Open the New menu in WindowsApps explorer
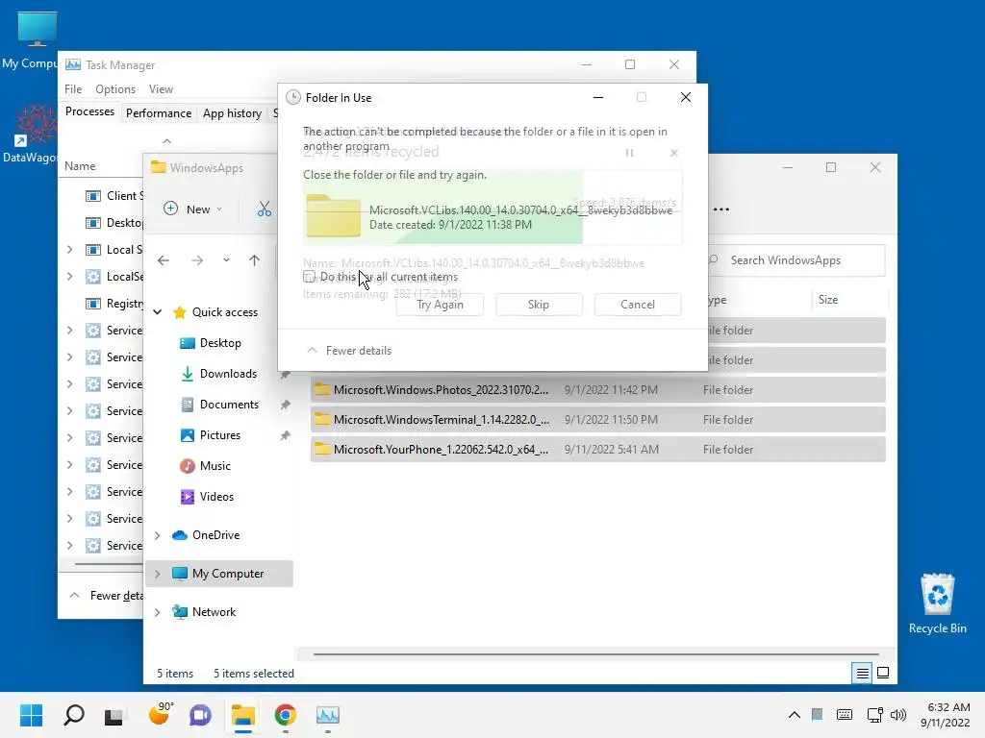 point(192,209)
